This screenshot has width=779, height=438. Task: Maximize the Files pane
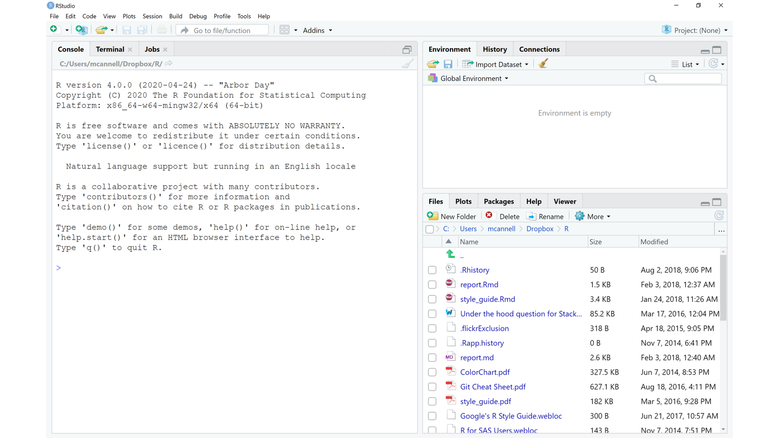point(717,202)
